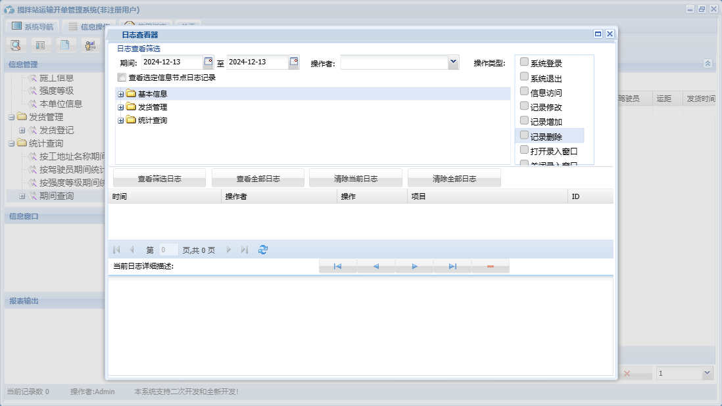Maximize the 日志查看器 dialog
Viewport: 722px width, 406px height.
pyautogui.click(x=598, y=34)
